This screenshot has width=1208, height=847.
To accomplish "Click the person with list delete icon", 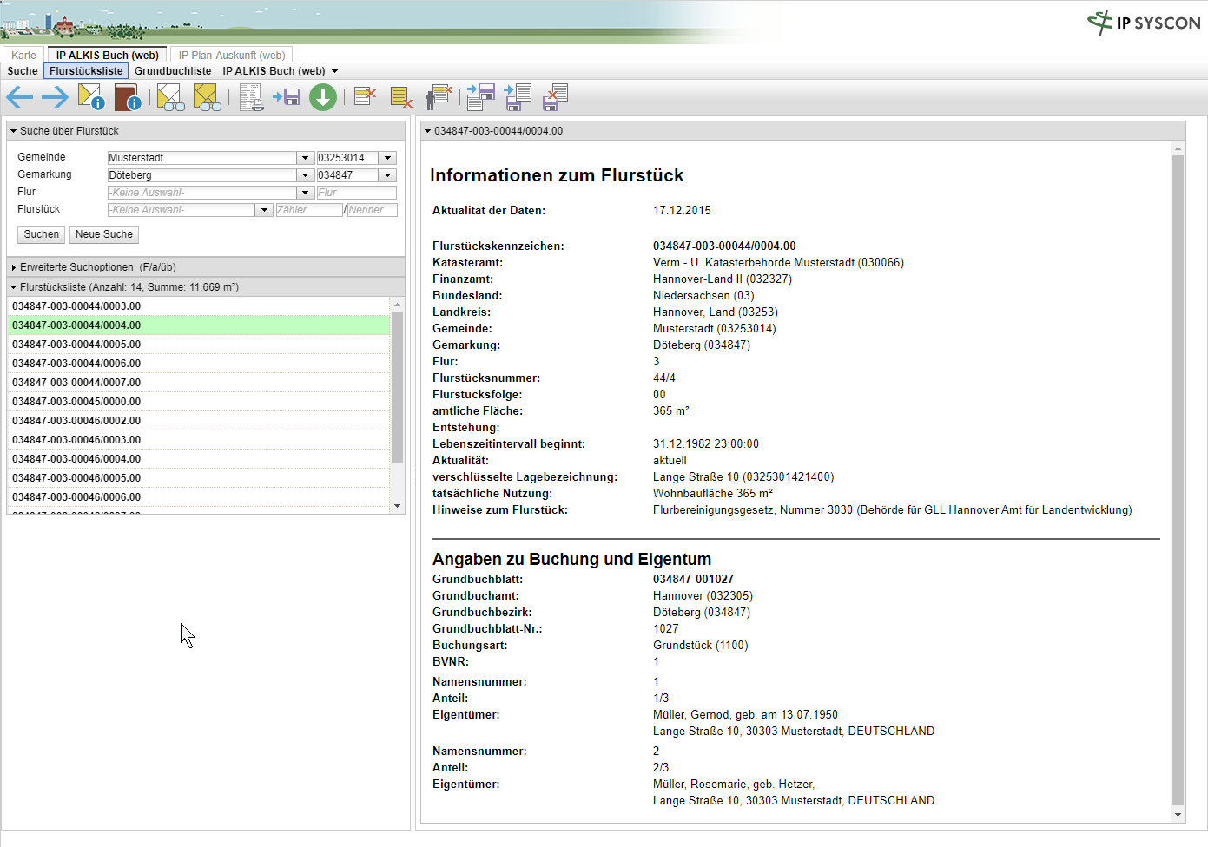I will pos(439,97).
